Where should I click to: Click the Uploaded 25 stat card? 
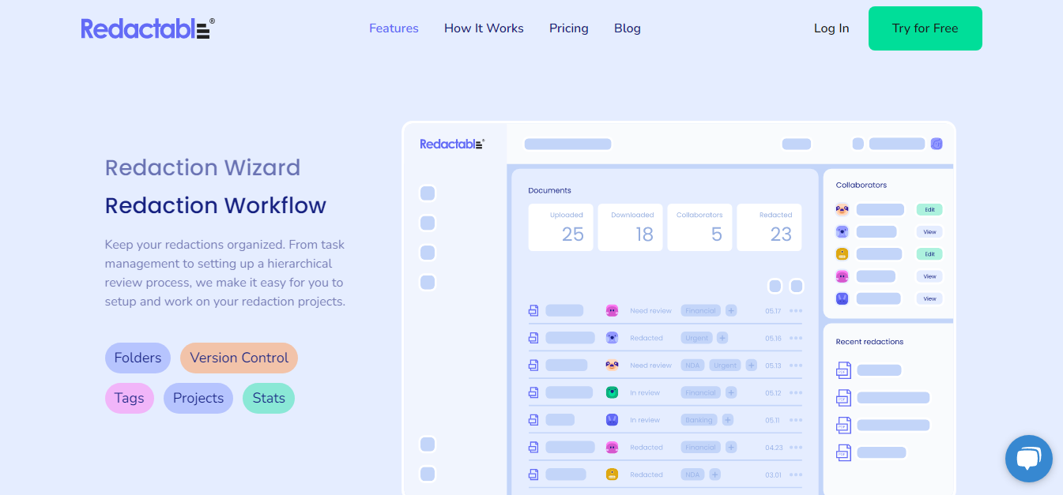point(560,227)
